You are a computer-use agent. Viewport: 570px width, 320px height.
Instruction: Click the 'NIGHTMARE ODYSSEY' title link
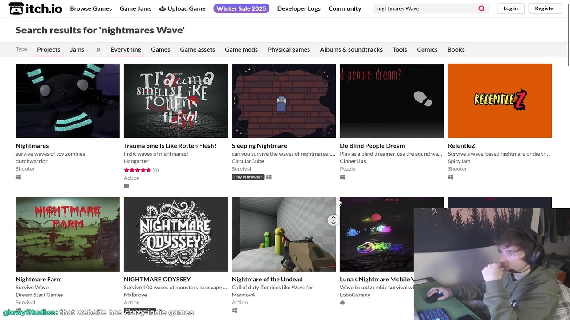tap(157, 279)
